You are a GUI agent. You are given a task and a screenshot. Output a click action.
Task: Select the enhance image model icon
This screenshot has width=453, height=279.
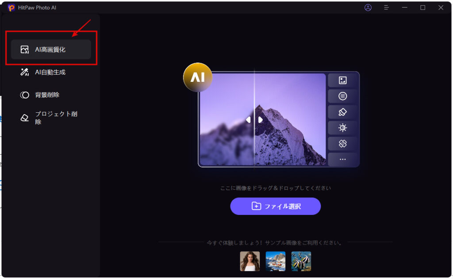[343, 80]
